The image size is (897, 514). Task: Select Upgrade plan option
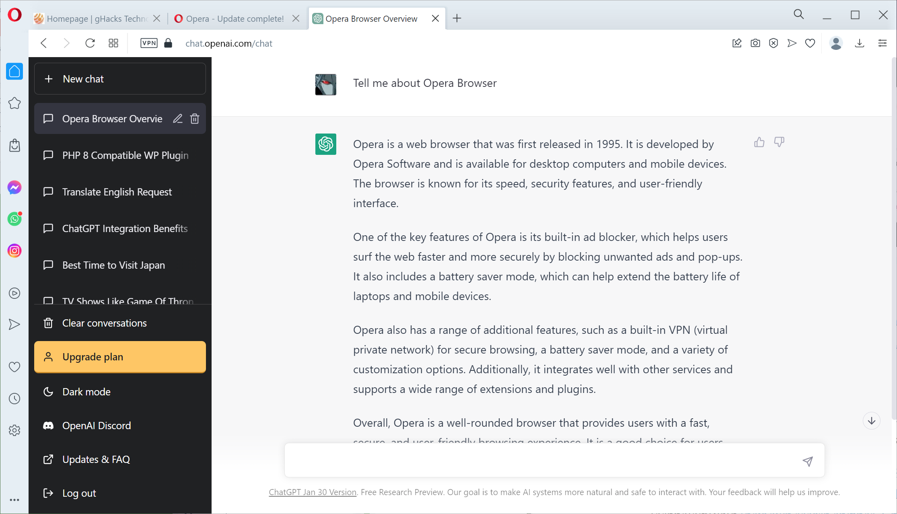pyautogui.click(x=119, y=357)
